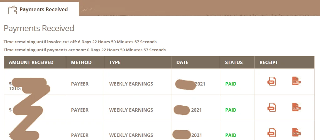Click the TYPE column header

pos(115,63)
